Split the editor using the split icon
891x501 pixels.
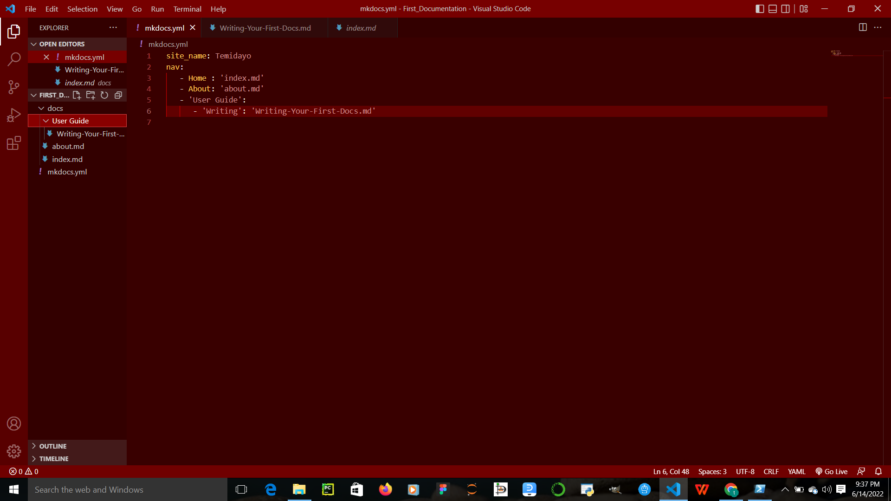coord(863,27)
